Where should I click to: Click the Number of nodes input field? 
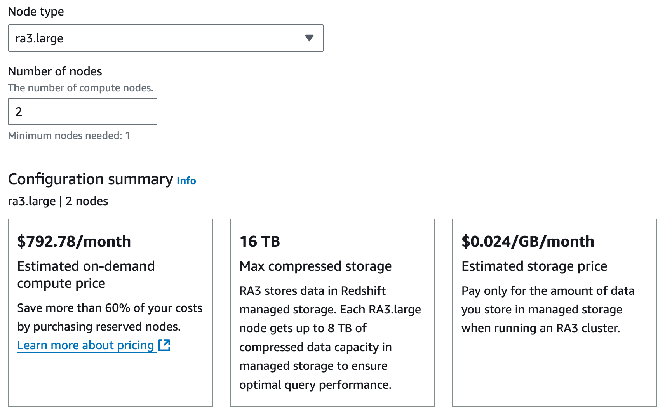click(x=82, y=111)
